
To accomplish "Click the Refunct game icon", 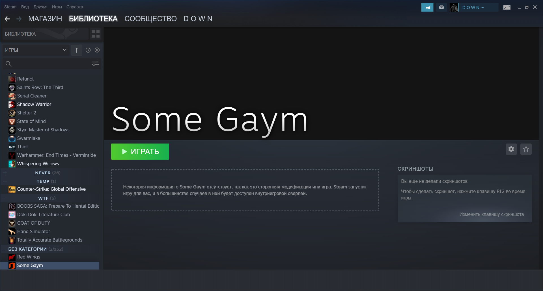I will [12, 79].
